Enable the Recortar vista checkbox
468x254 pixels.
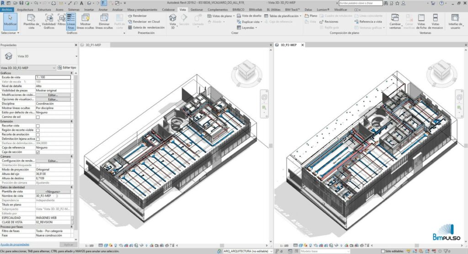pos(38,126)
